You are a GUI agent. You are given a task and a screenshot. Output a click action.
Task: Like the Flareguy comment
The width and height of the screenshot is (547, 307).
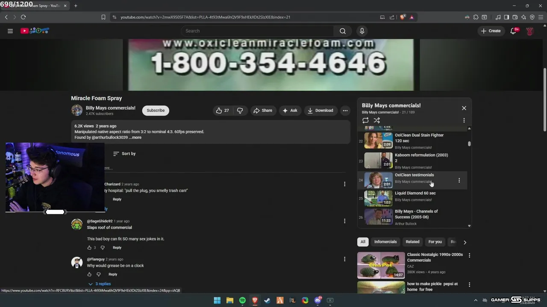[x=89, y=274]
